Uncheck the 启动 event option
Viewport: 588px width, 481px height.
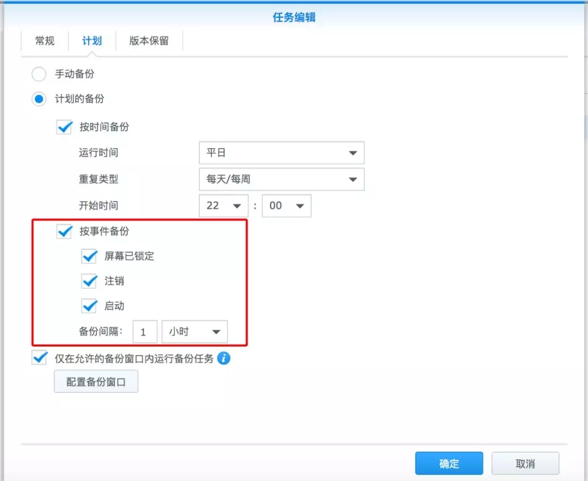click(x=89, y=306)
